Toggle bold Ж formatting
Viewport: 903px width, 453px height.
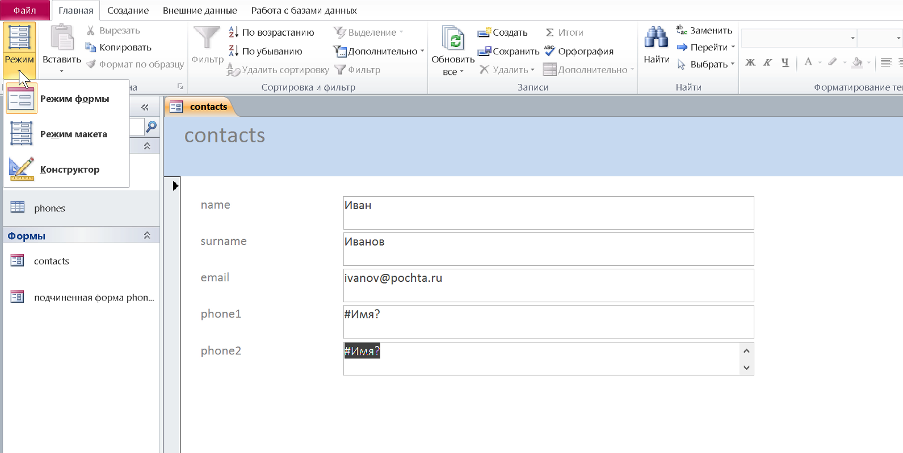coord(750,62)
